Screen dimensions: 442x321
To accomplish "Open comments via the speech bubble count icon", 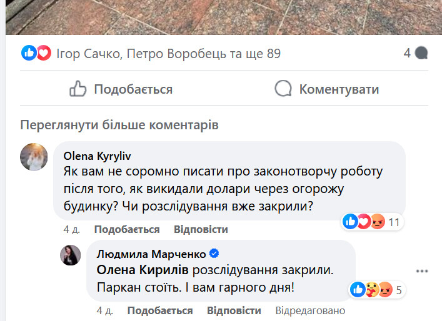I will click(421, 53).
